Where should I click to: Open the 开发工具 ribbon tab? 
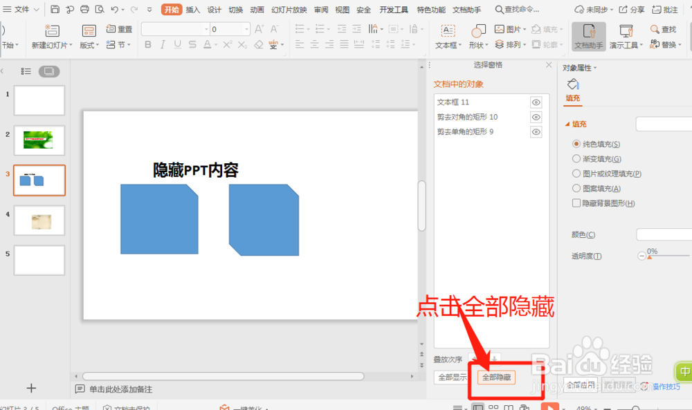[394, 9]
